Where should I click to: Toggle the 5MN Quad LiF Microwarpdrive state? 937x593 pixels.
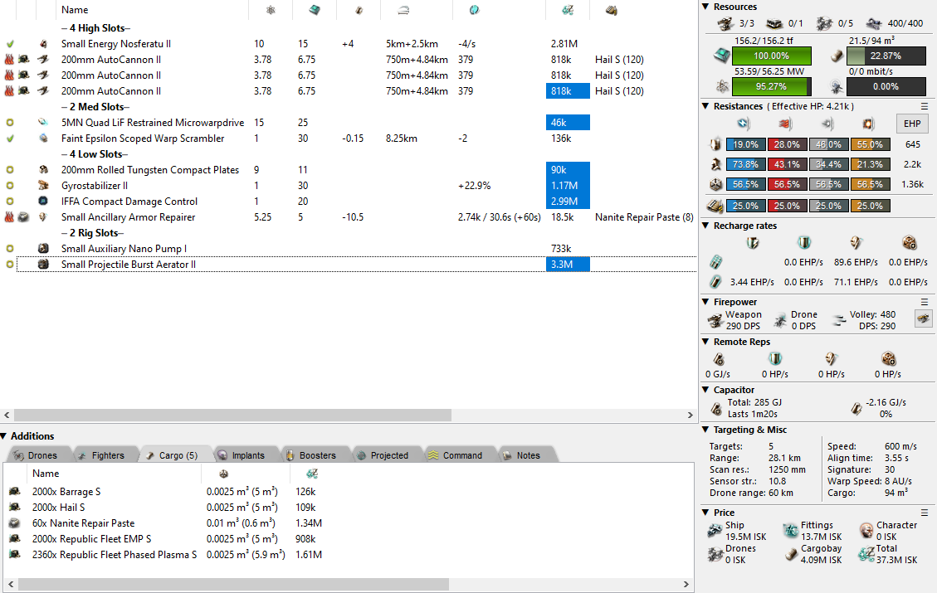click(10, 123)
